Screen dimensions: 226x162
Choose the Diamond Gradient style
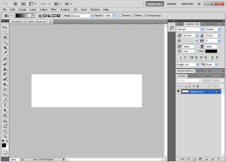pyautogui.click(x=58, y=16)
